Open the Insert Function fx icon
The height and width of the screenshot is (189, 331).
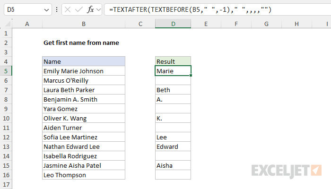click(x=90, y=9)
